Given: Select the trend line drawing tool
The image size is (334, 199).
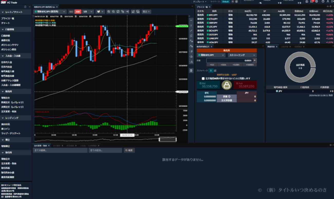Looking at the screenshot, I should (x=191, y=31).
